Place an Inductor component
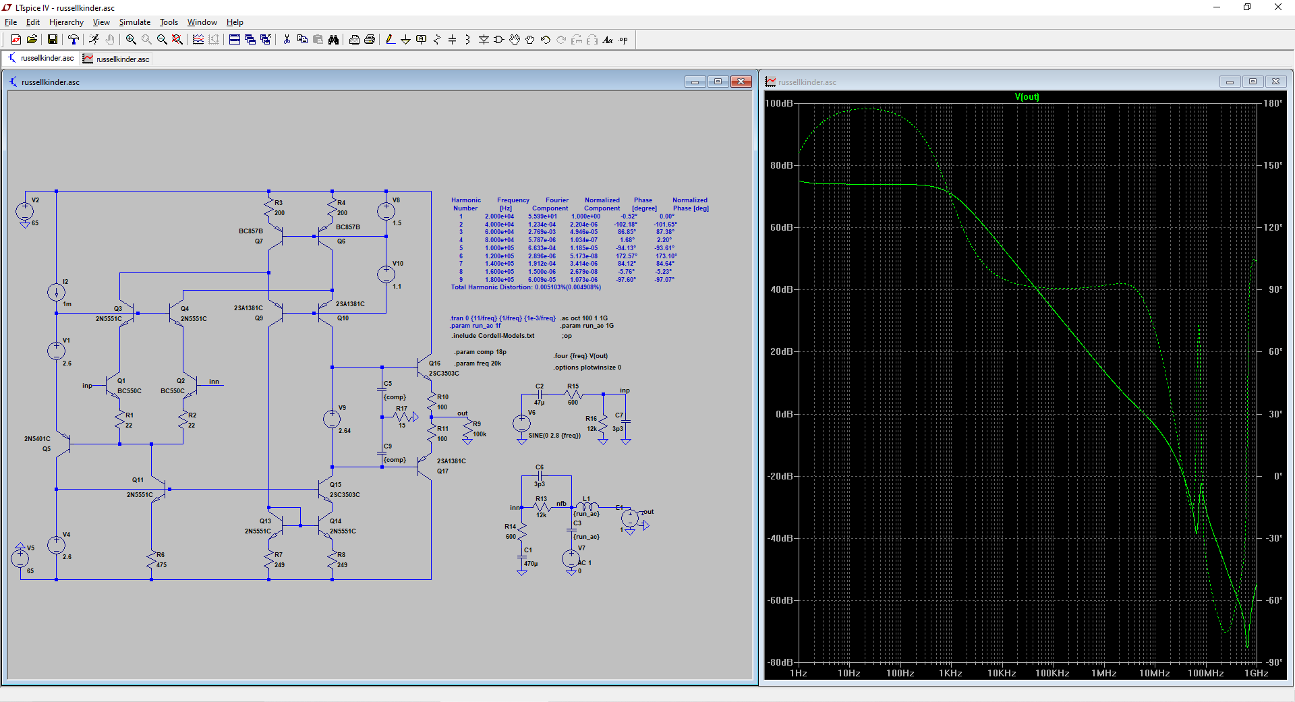This screenshot has height=702, width=1295. (468, 40)
